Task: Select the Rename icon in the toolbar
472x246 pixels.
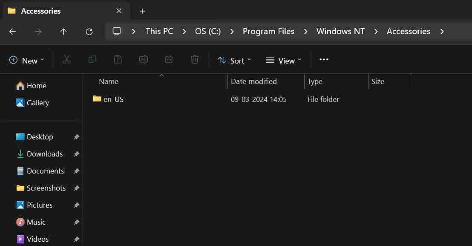Action: (x=144, y=60)
